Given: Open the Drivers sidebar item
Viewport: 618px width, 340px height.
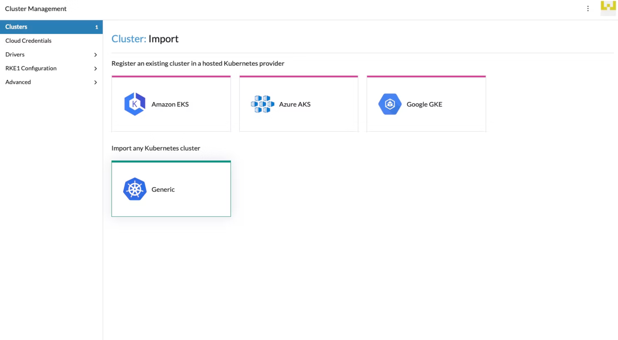Looking at the screenshot, I should [x=15, y=55].
